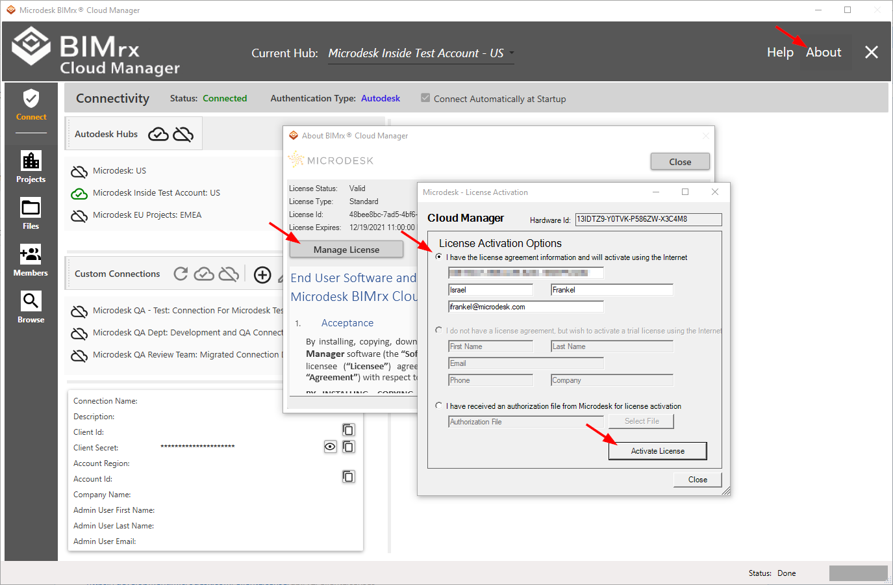Open the Help menu
This screenshot has height=585, width=893.
pyautogui.click(x=779, y=53)
